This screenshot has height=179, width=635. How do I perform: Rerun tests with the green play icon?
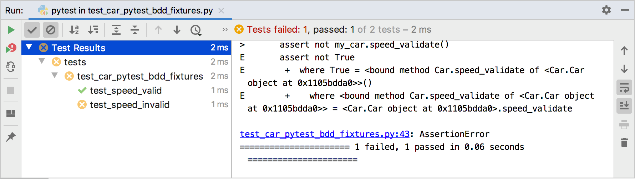pyautogui.click(x=11, y=30)
